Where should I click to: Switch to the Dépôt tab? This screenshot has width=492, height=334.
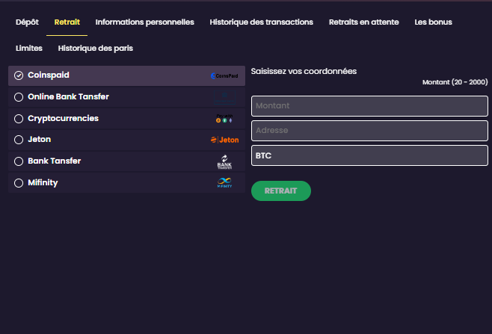point(27,22)
